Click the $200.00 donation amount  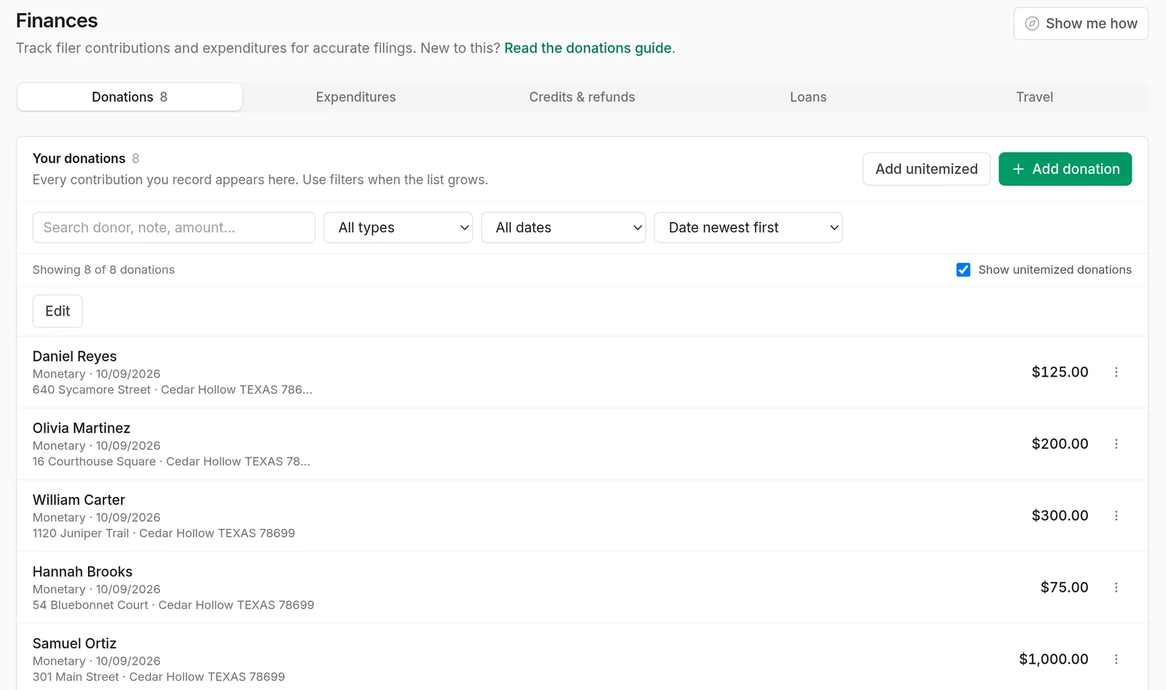coord(1060,444)
